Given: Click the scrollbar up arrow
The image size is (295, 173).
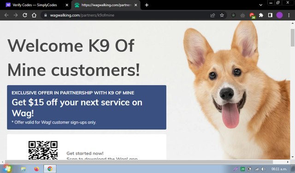Looking at the screenshot, I should [x=293, y=24].
